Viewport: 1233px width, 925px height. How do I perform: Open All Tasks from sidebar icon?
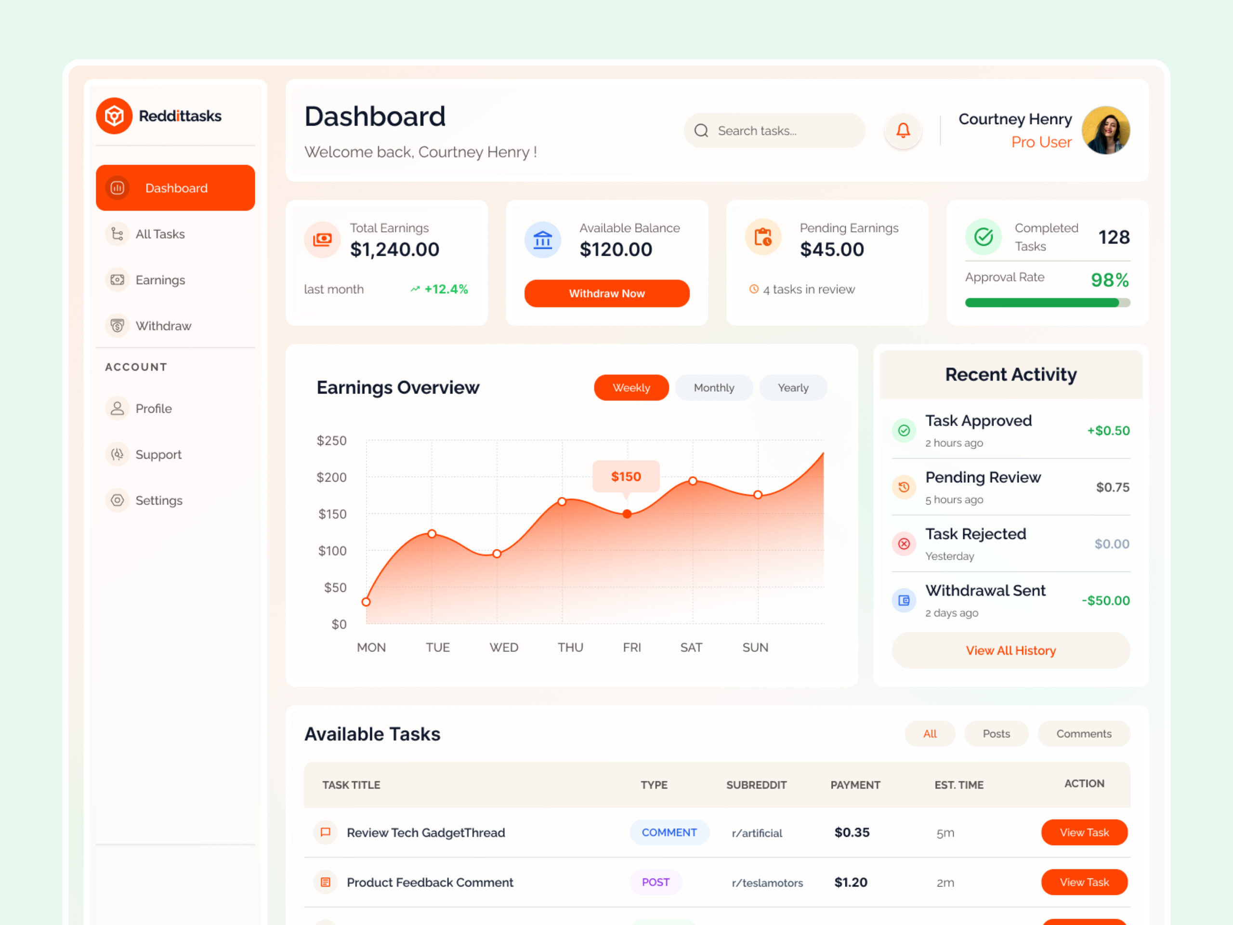tap(117, 234)
